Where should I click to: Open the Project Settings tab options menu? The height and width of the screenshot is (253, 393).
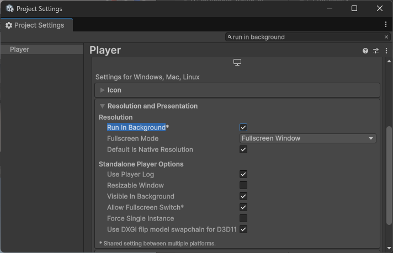(386, 25)
